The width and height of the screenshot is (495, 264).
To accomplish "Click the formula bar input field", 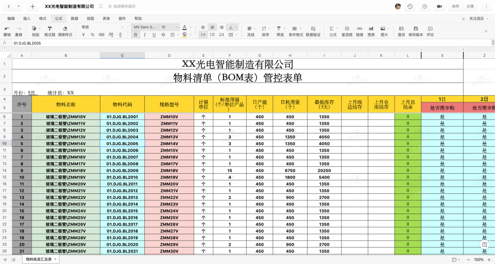I will tap(251, 43).
